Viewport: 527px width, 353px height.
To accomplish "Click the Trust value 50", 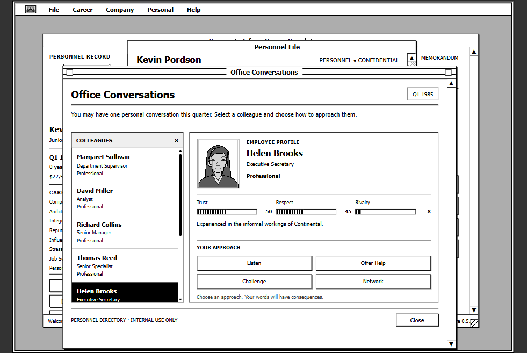I will coord(269,212).
